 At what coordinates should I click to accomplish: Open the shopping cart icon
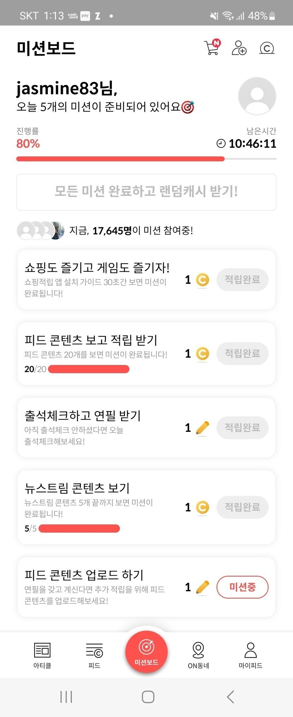pyautogui.click(x=212, y=48)
